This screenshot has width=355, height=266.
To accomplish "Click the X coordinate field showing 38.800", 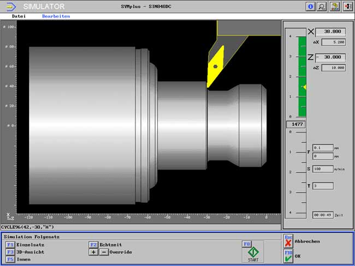I will pyautogui.click(x=331, y=32).
